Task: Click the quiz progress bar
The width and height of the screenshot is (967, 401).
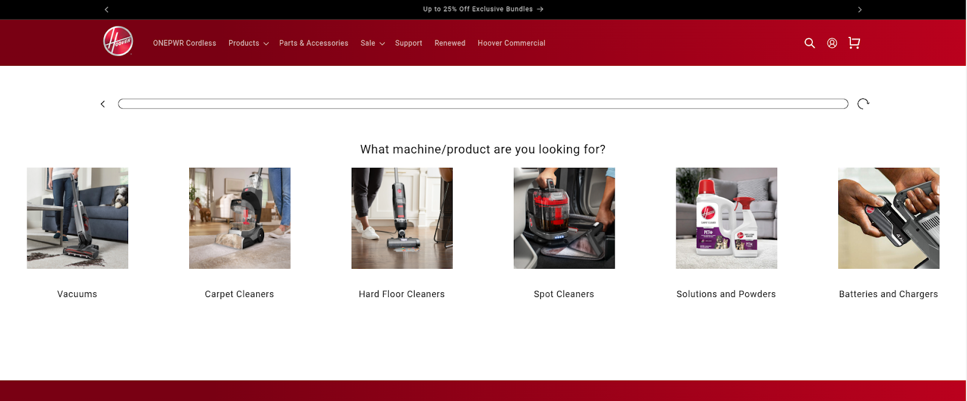Action: (x=483, y=104)
